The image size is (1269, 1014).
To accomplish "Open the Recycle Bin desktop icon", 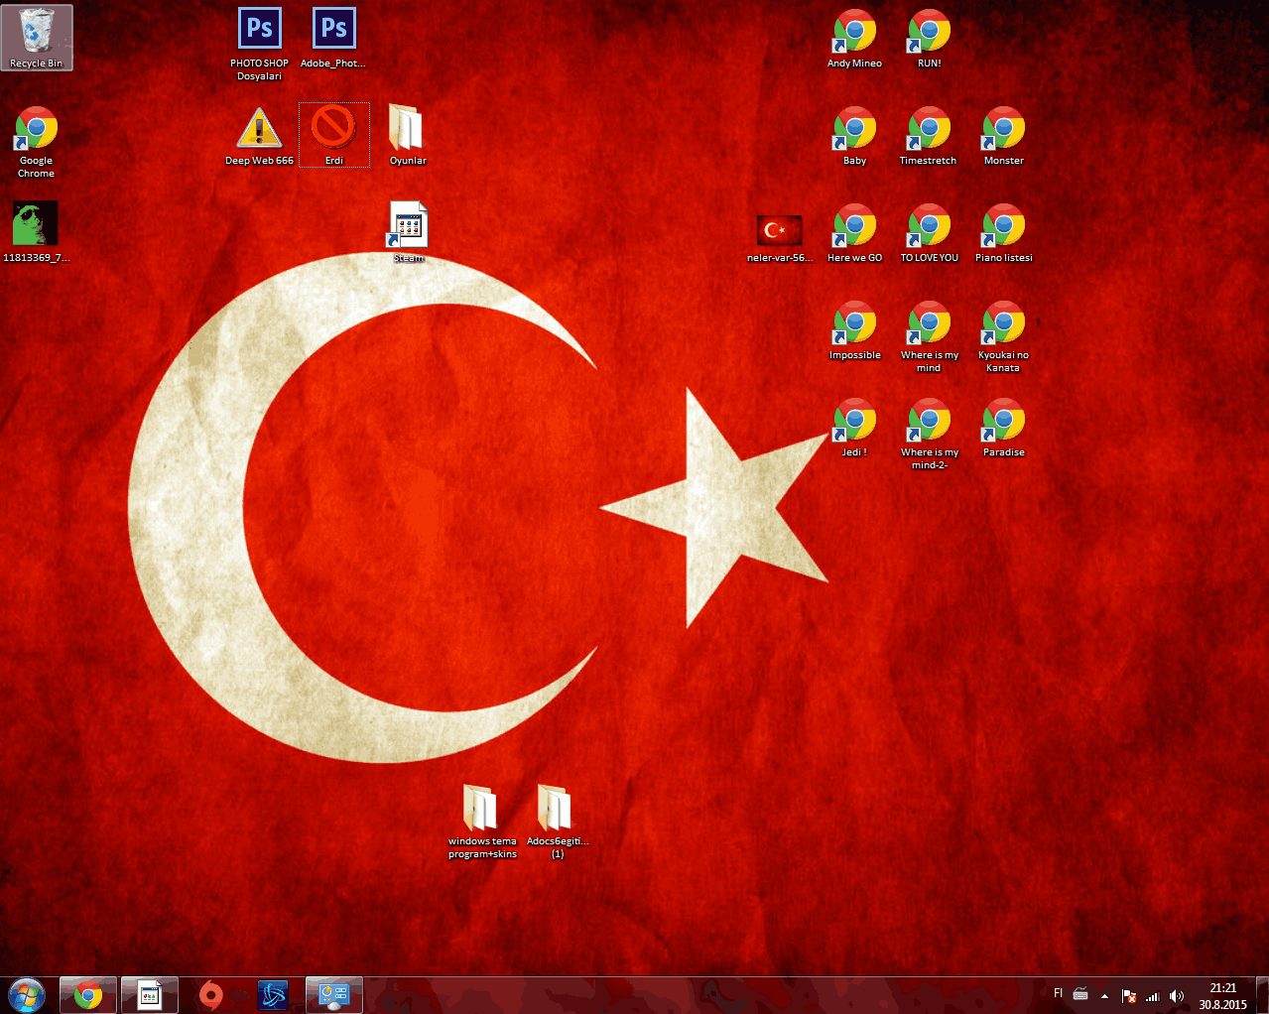I will click(37, 36).
